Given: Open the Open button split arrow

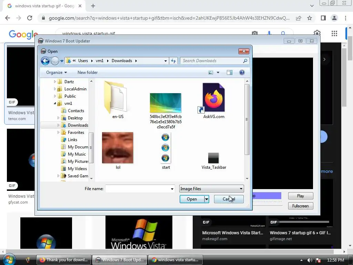Looking at the screenshot, I should (207, 199).
